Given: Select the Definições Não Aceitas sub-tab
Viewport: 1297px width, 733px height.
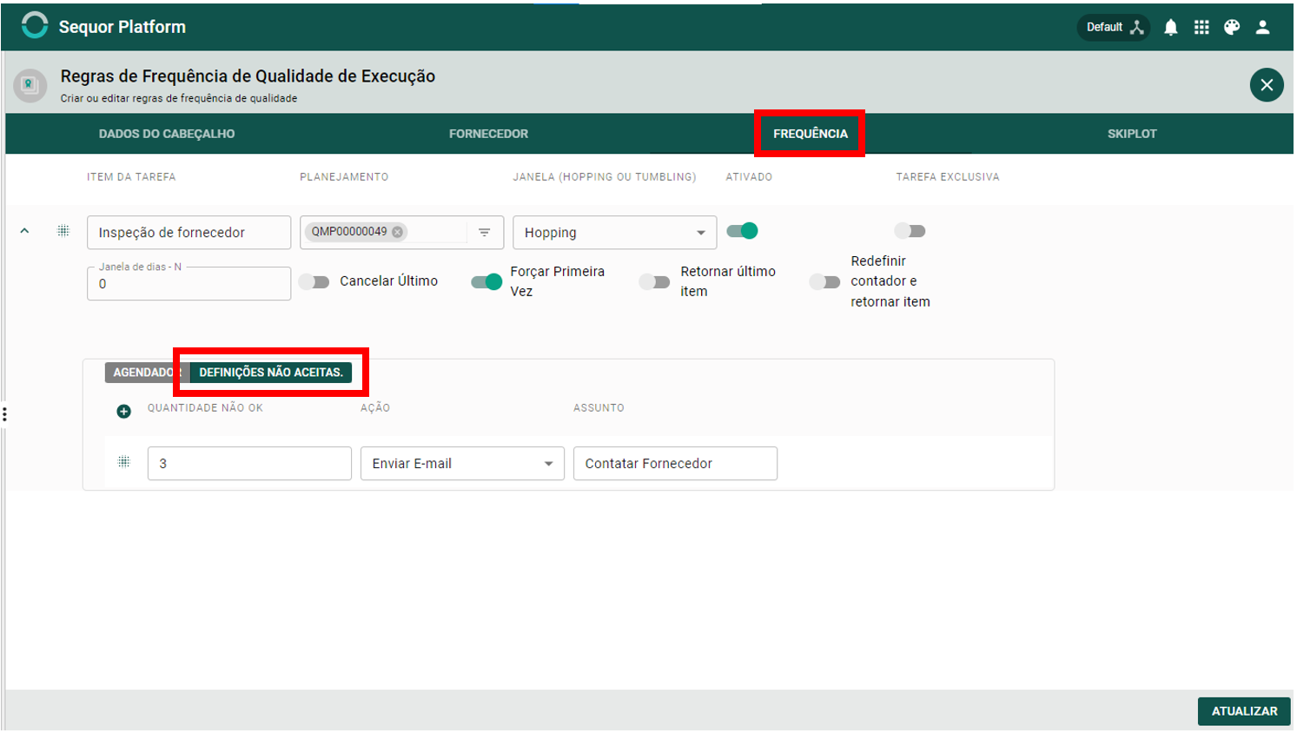Looking at the screenshot, I should click(271, 373).
